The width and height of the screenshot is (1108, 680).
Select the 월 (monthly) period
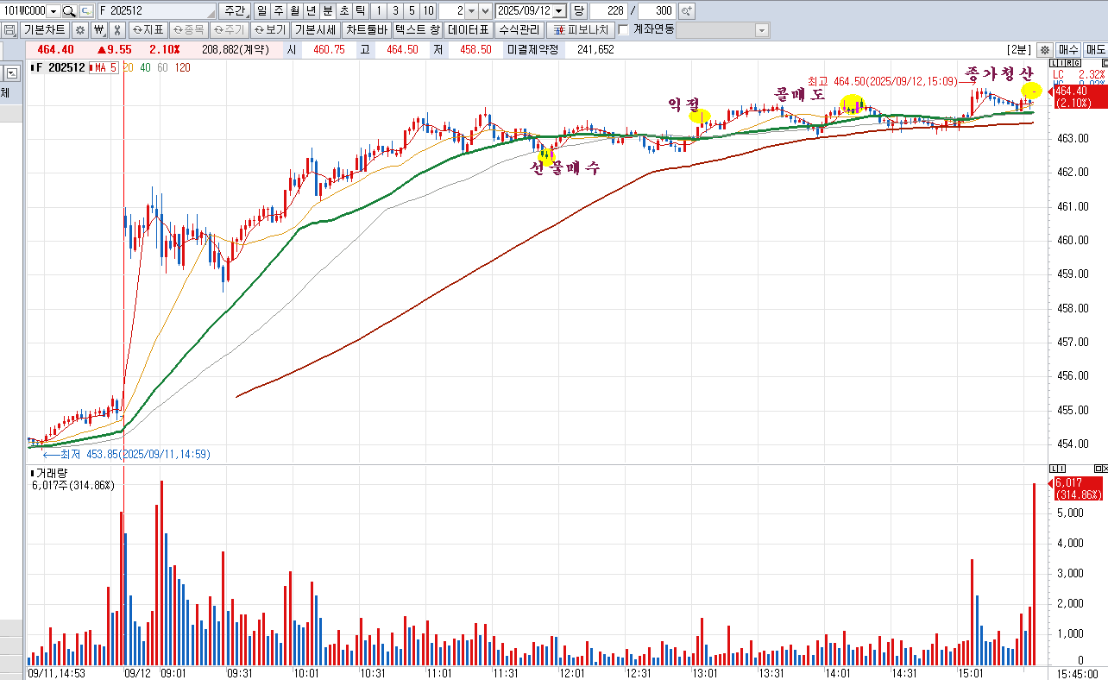click(x=294, y=11)
